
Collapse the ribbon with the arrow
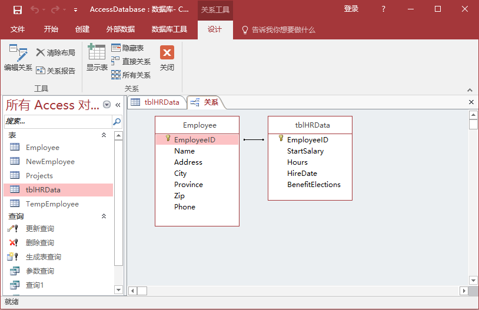pos(470,90)
